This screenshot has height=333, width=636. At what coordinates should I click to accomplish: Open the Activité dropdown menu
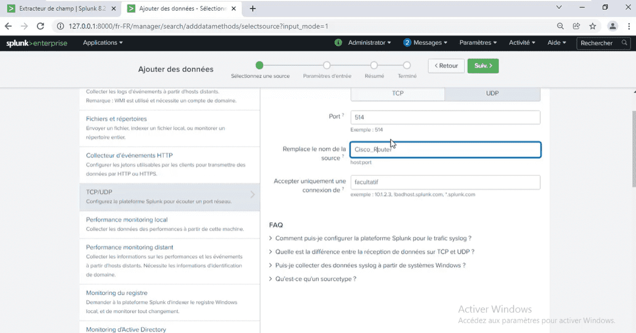pyautogui.click(x=522, y=43)
